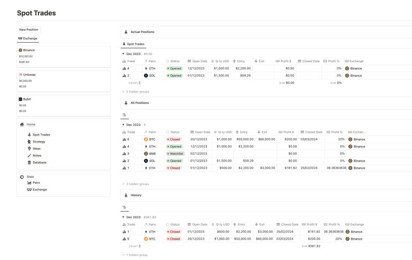Click the home icon beside Home link
This screenshot has width=412, height=260.
coord(22,125)
